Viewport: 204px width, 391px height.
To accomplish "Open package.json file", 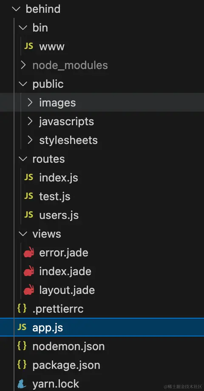I will point(66,365).
